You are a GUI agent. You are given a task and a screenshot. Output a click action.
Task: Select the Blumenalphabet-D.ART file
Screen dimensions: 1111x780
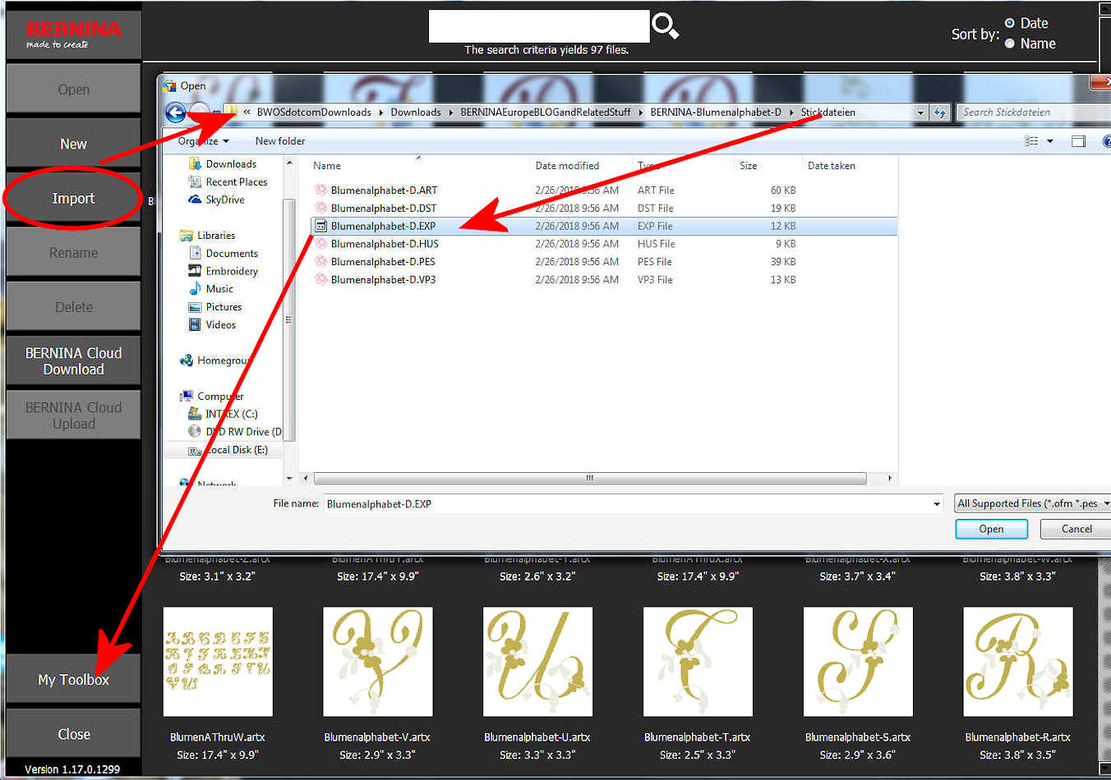pos(384,190)
